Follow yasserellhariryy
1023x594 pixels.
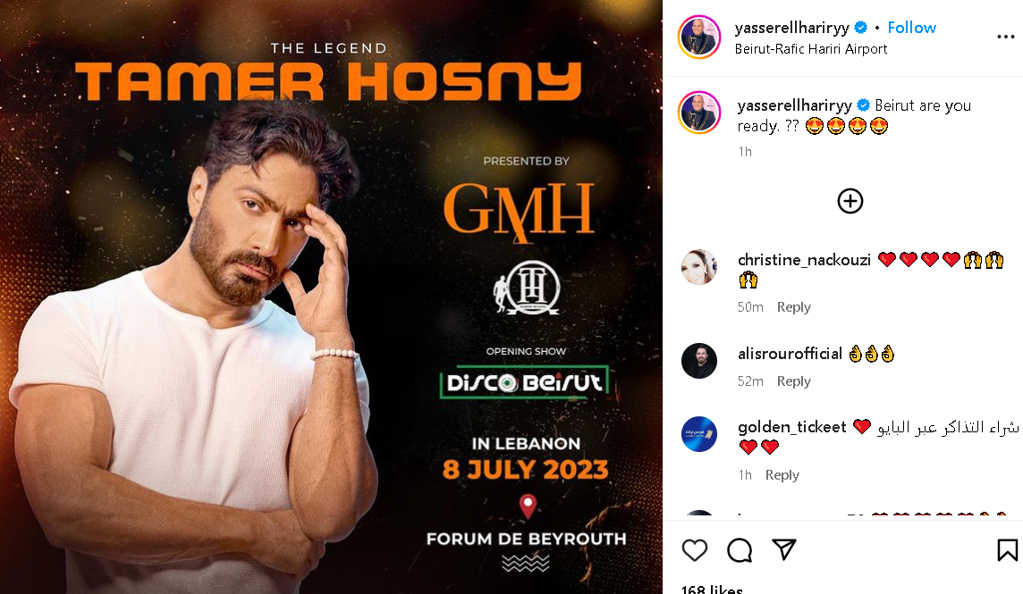click(911, 28)
